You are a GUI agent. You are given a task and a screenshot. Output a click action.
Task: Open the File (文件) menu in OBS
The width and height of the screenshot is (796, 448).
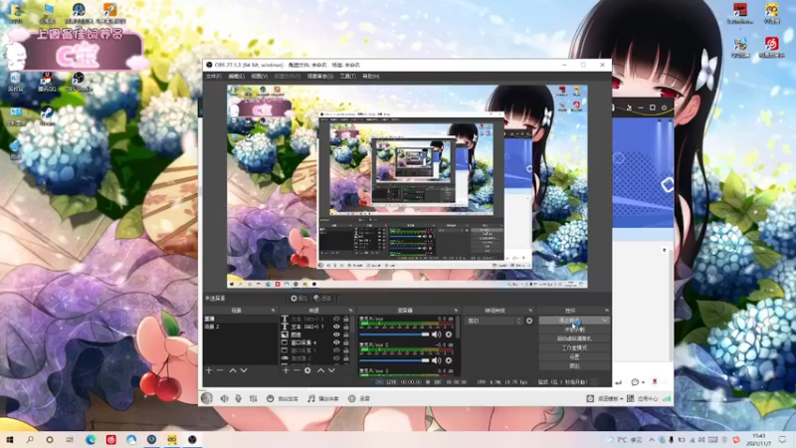point(213,77)
